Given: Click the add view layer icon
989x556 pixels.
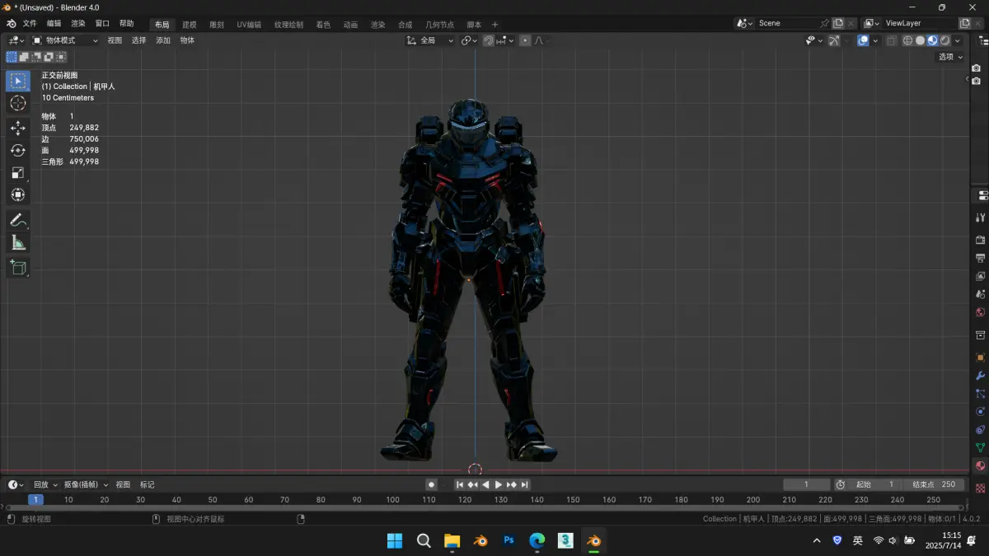Looking at the screenshot, I should [965, 24].
